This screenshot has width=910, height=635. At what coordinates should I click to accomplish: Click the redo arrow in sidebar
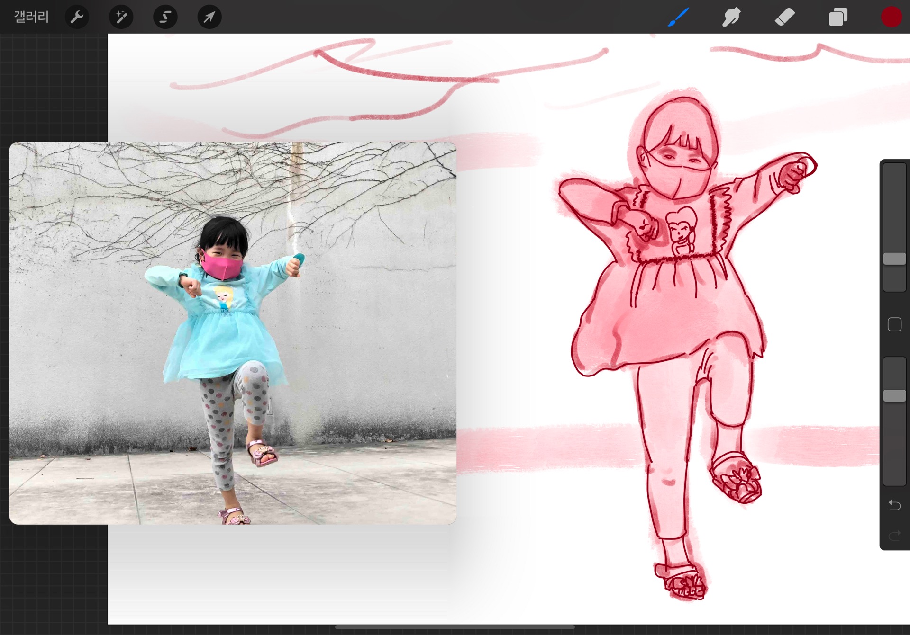(x=894, y=536)
